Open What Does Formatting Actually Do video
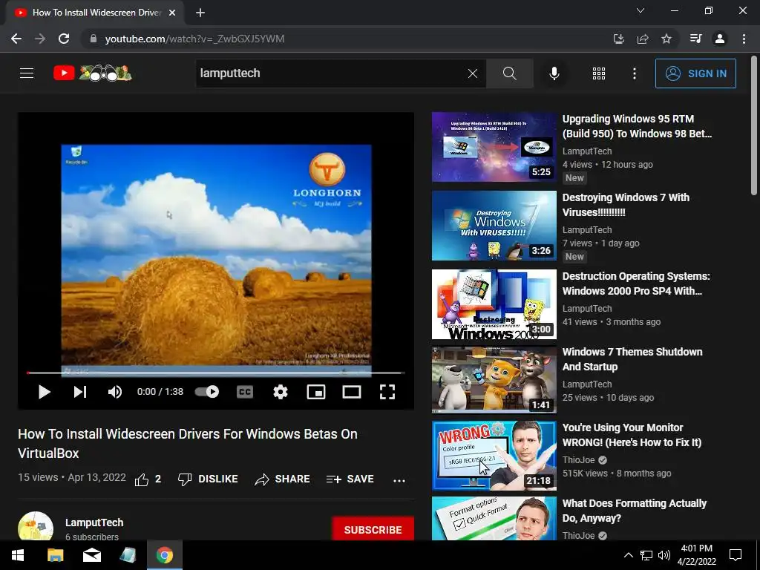This screenshot has height=570, width=760. 635,511
